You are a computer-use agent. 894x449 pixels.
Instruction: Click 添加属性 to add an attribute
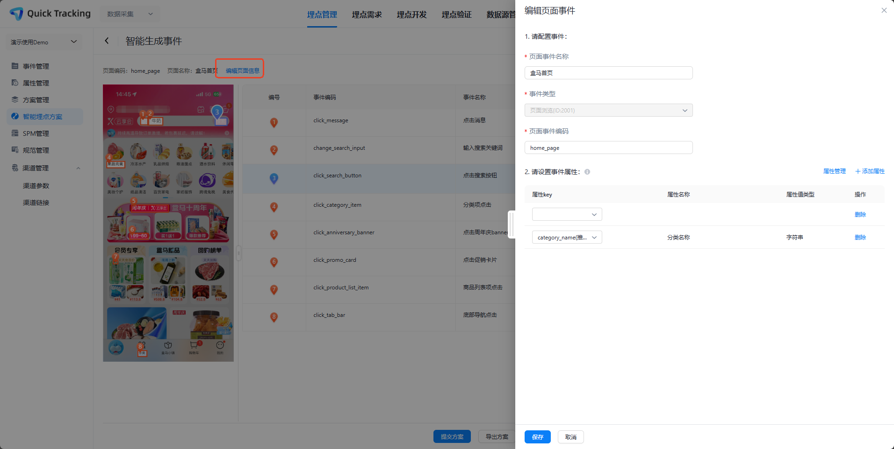[870, 171]
